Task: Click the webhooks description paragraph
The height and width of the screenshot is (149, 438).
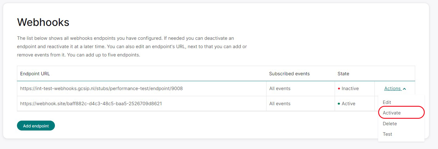Action: pos(132,47)
